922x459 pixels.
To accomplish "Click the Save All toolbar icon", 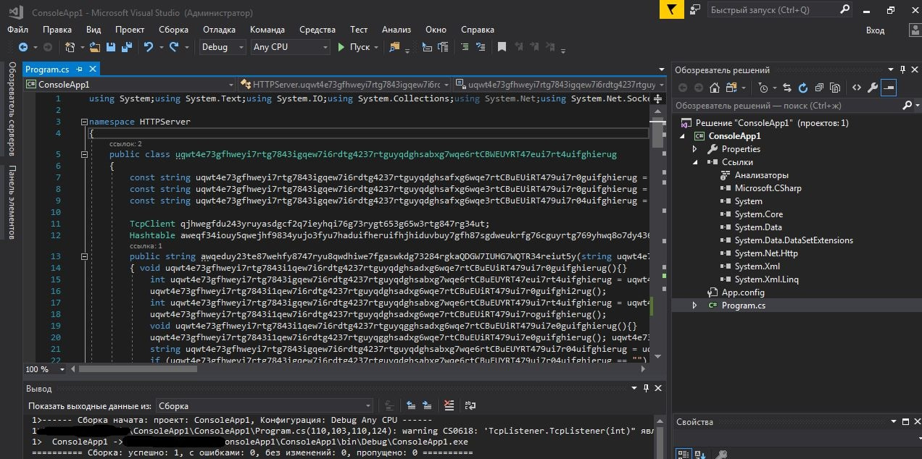I will (x=127, y=47).
